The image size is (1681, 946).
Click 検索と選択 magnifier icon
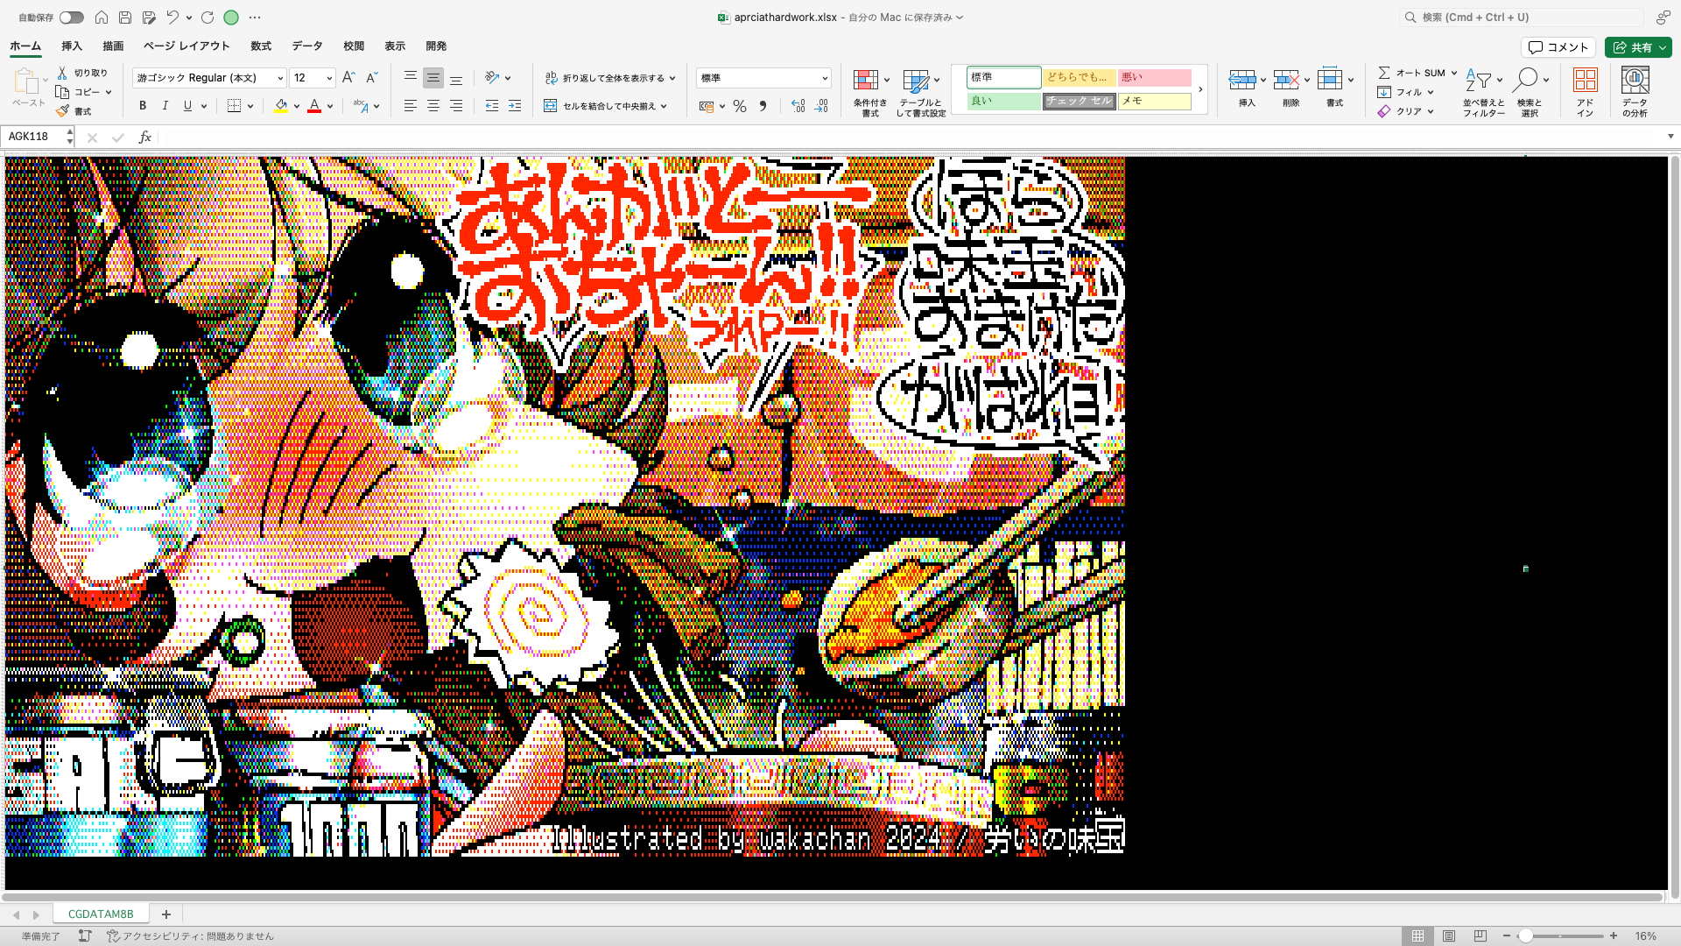point(1525,80)
